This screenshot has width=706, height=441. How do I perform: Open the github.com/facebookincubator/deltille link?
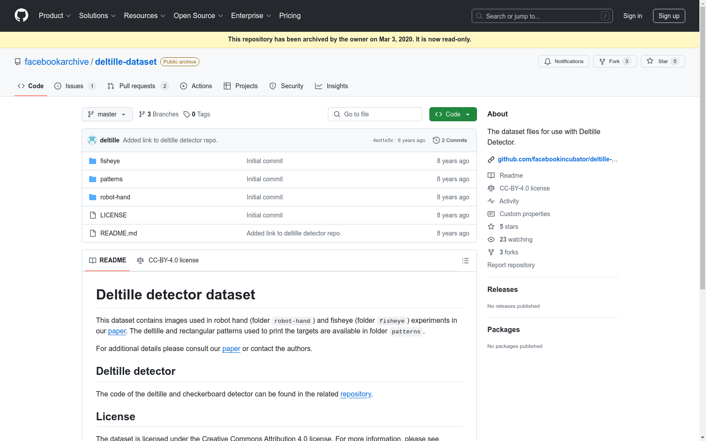(557, 159)
